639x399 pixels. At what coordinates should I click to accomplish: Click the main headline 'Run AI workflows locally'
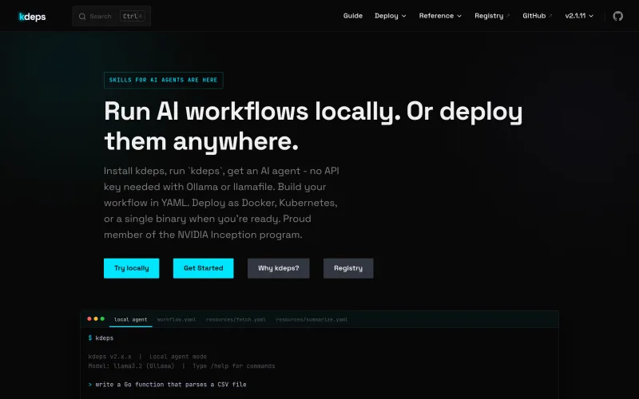313,126
